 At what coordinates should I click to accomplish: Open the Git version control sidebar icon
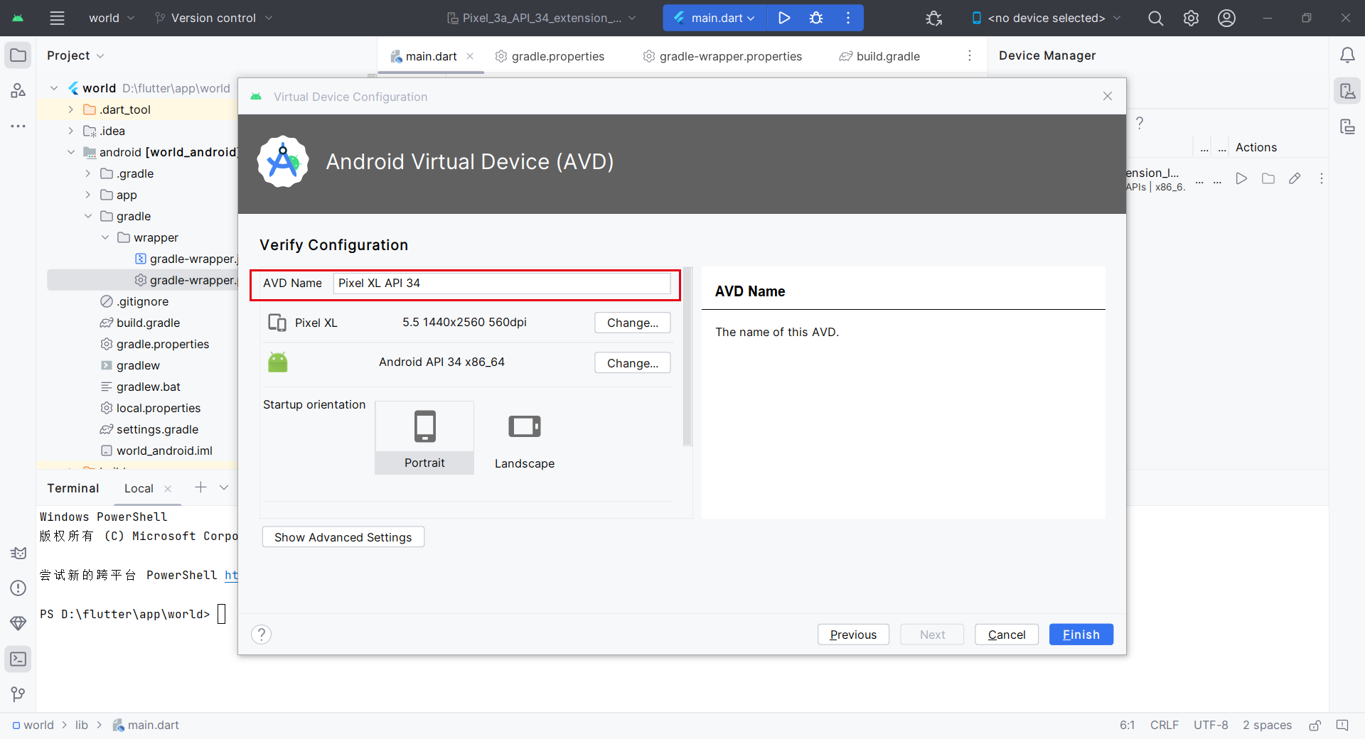tap(18, 694)
